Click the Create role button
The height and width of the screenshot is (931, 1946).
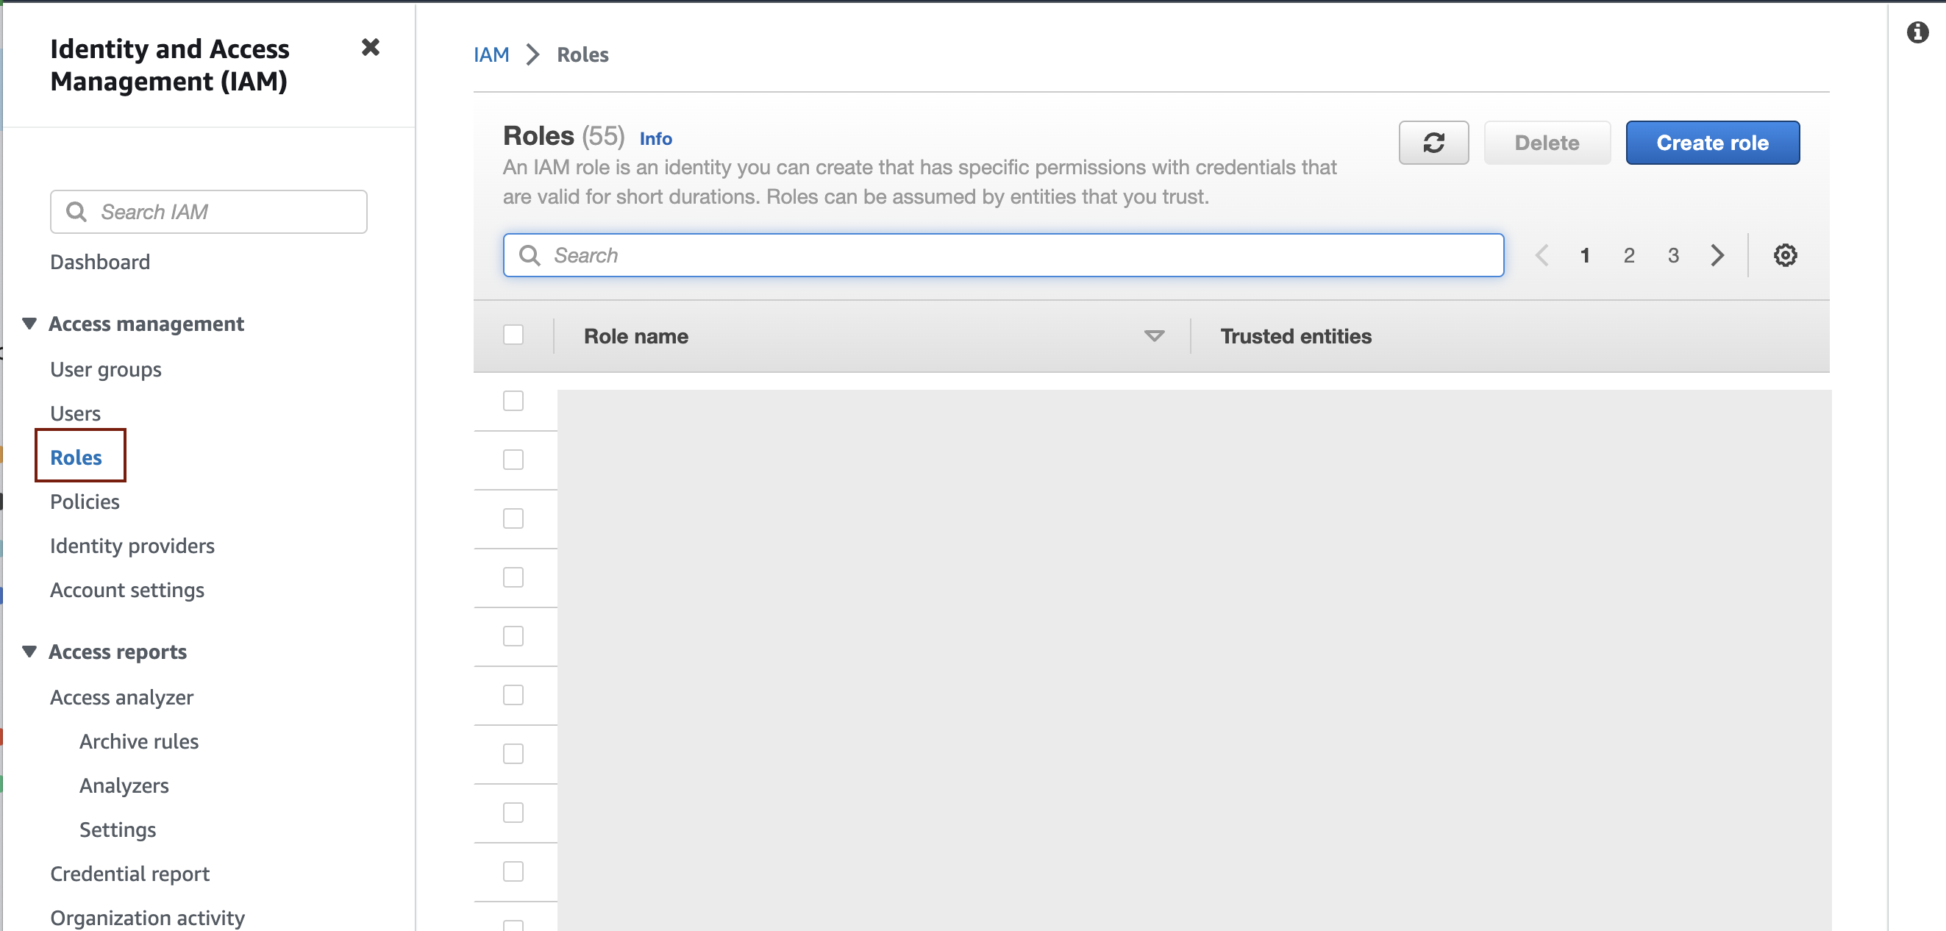[1712, 143]
